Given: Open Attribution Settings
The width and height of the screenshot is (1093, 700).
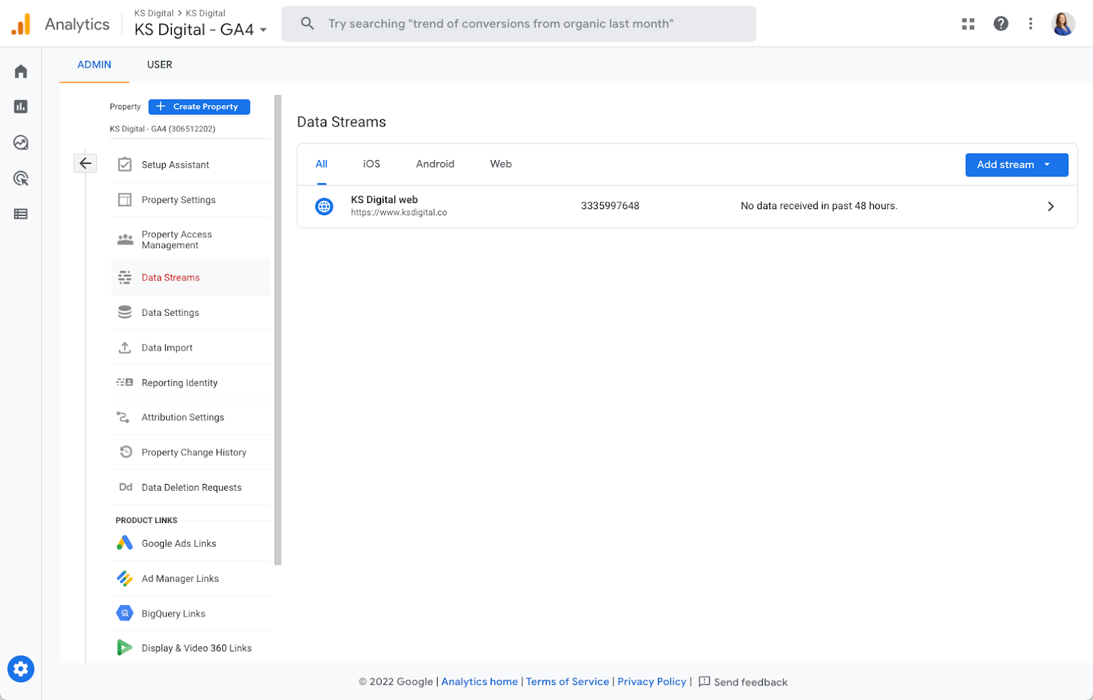Looking at the screenshot, I should tap(191, 417).
